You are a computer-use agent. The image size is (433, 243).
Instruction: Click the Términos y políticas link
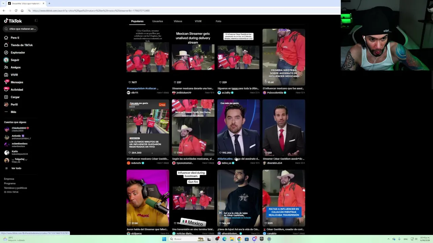click(x=16, y=188)
